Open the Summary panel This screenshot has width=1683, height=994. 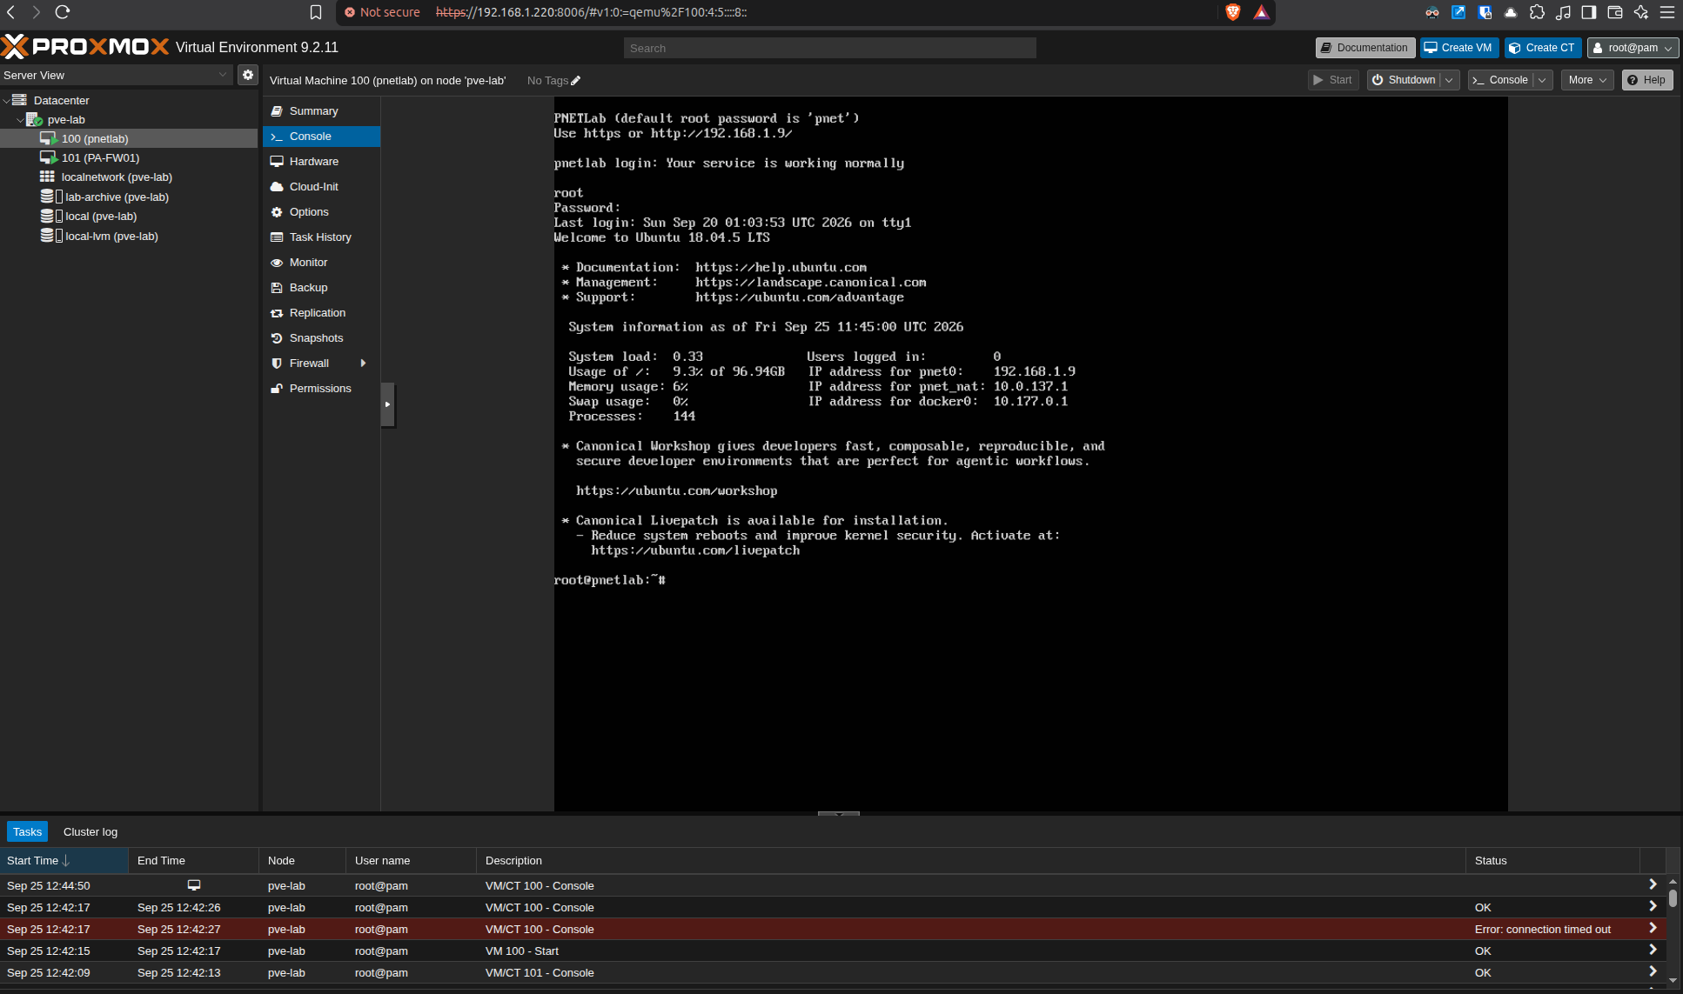coord(321,111)
